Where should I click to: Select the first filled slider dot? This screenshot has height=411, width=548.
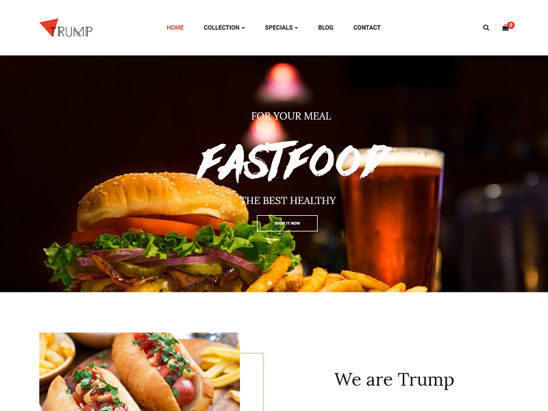269,283
